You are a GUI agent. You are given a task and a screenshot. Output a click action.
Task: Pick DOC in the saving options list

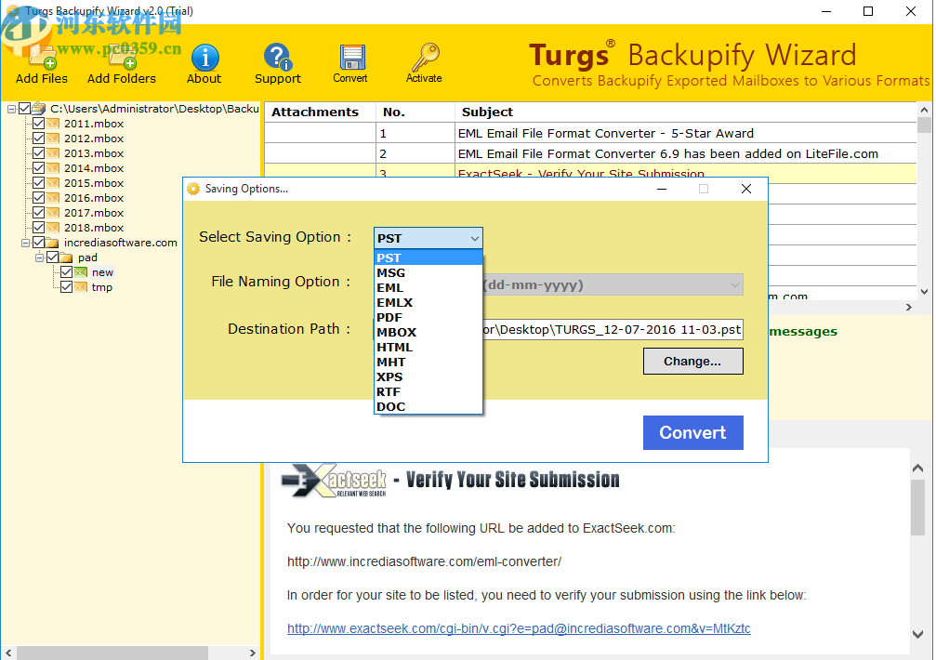pyautogui.click(x=428, y=407)
